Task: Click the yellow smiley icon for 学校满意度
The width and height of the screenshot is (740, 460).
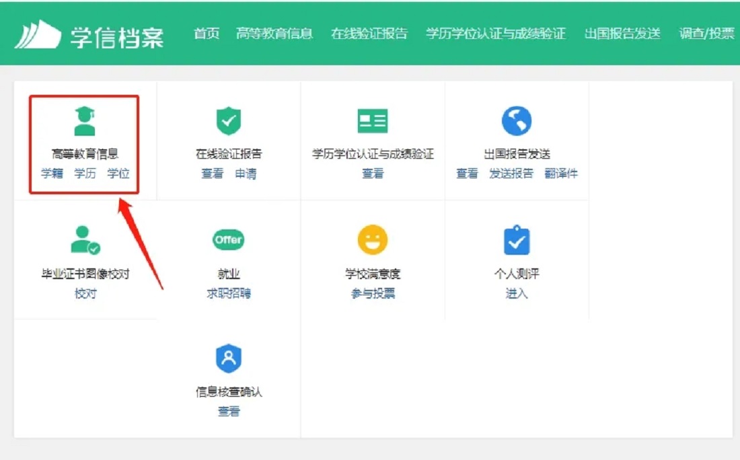Action: (372, 239)
